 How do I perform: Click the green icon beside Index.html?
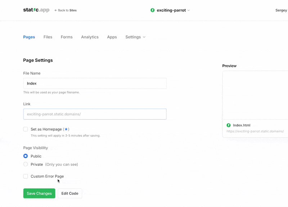click(229, 125)
